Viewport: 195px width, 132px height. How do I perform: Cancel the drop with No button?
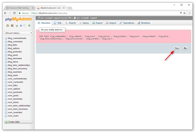pyautogui.click(x=185, y=48)
